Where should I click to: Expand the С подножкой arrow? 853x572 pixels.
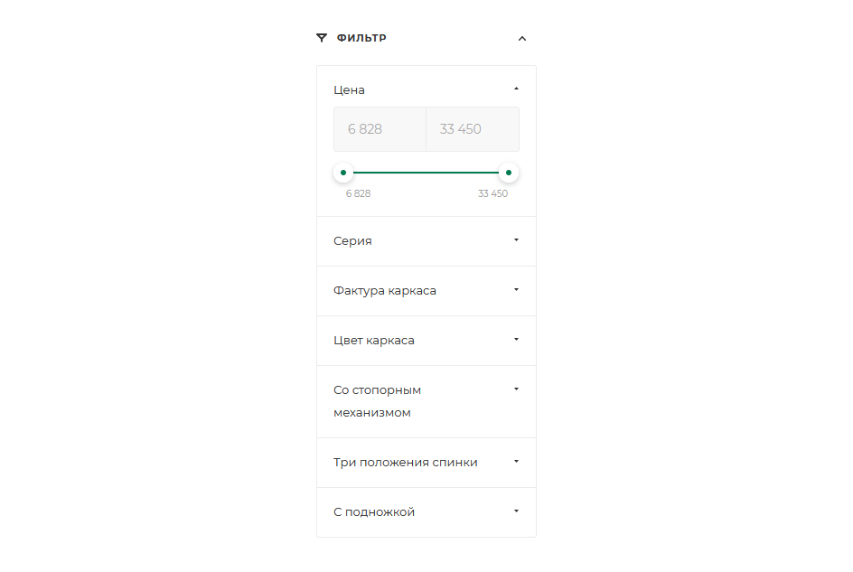coord(516,511)
